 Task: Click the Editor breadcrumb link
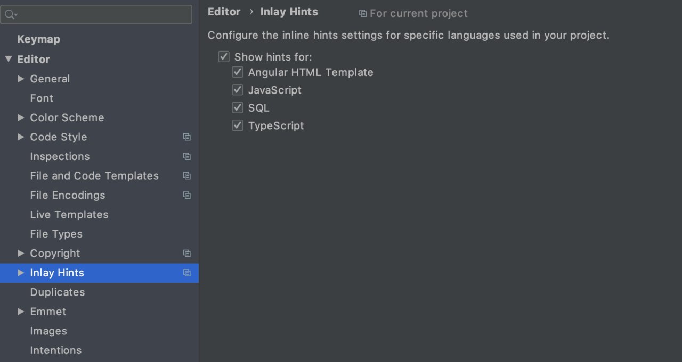(x=224, y=12)
